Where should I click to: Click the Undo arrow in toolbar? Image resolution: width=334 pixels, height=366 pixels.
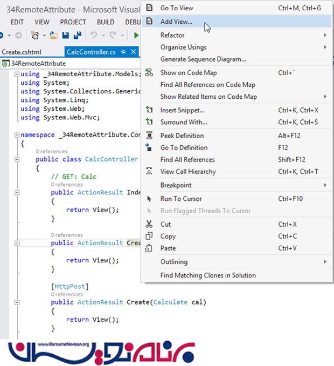[94, 36]
